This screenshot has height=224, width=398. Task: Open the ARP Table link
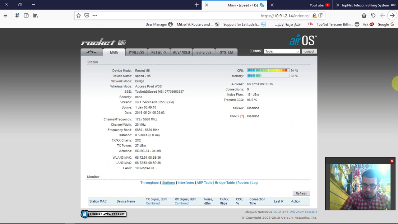pyautogui.click(x=204, y=183)
